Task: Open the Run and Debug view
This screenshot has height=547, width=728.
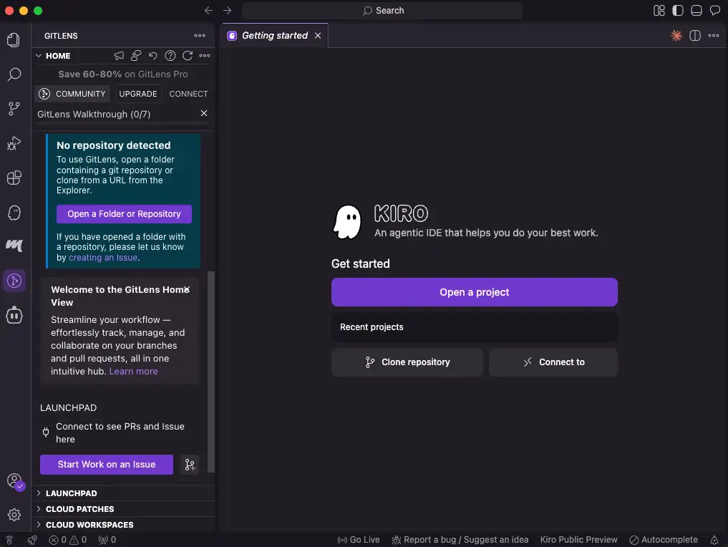Action: [14, 143]
